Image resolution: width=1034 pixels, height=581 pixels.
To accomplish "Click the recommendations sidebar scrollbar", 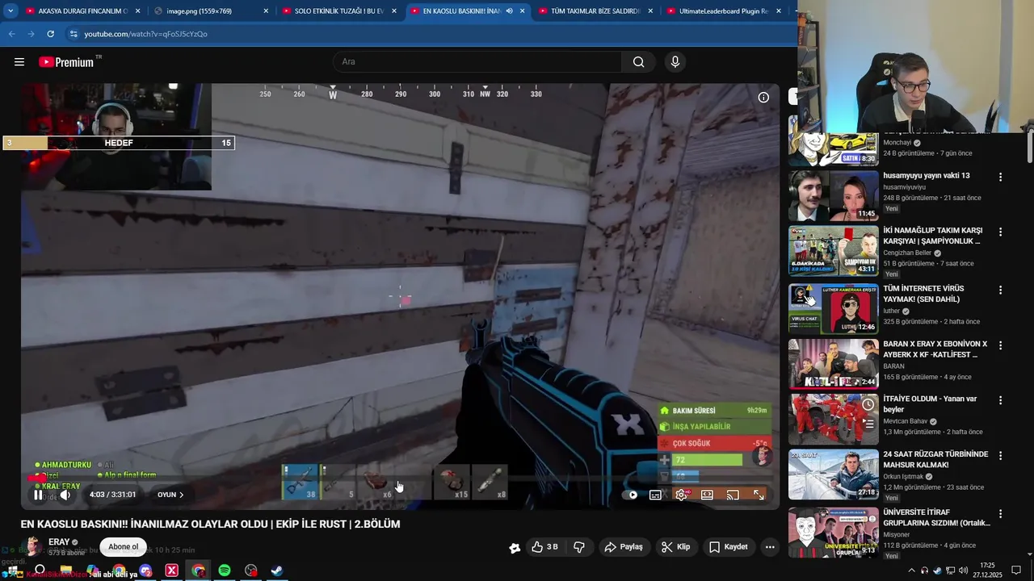I will 1030,147.
